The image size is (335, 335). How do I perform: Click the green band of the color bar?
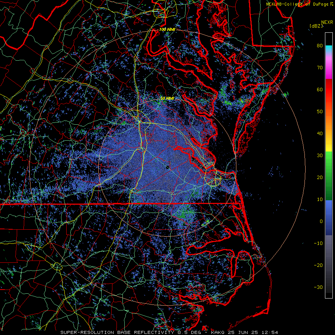pyautogui.click(x=329, y=176)
